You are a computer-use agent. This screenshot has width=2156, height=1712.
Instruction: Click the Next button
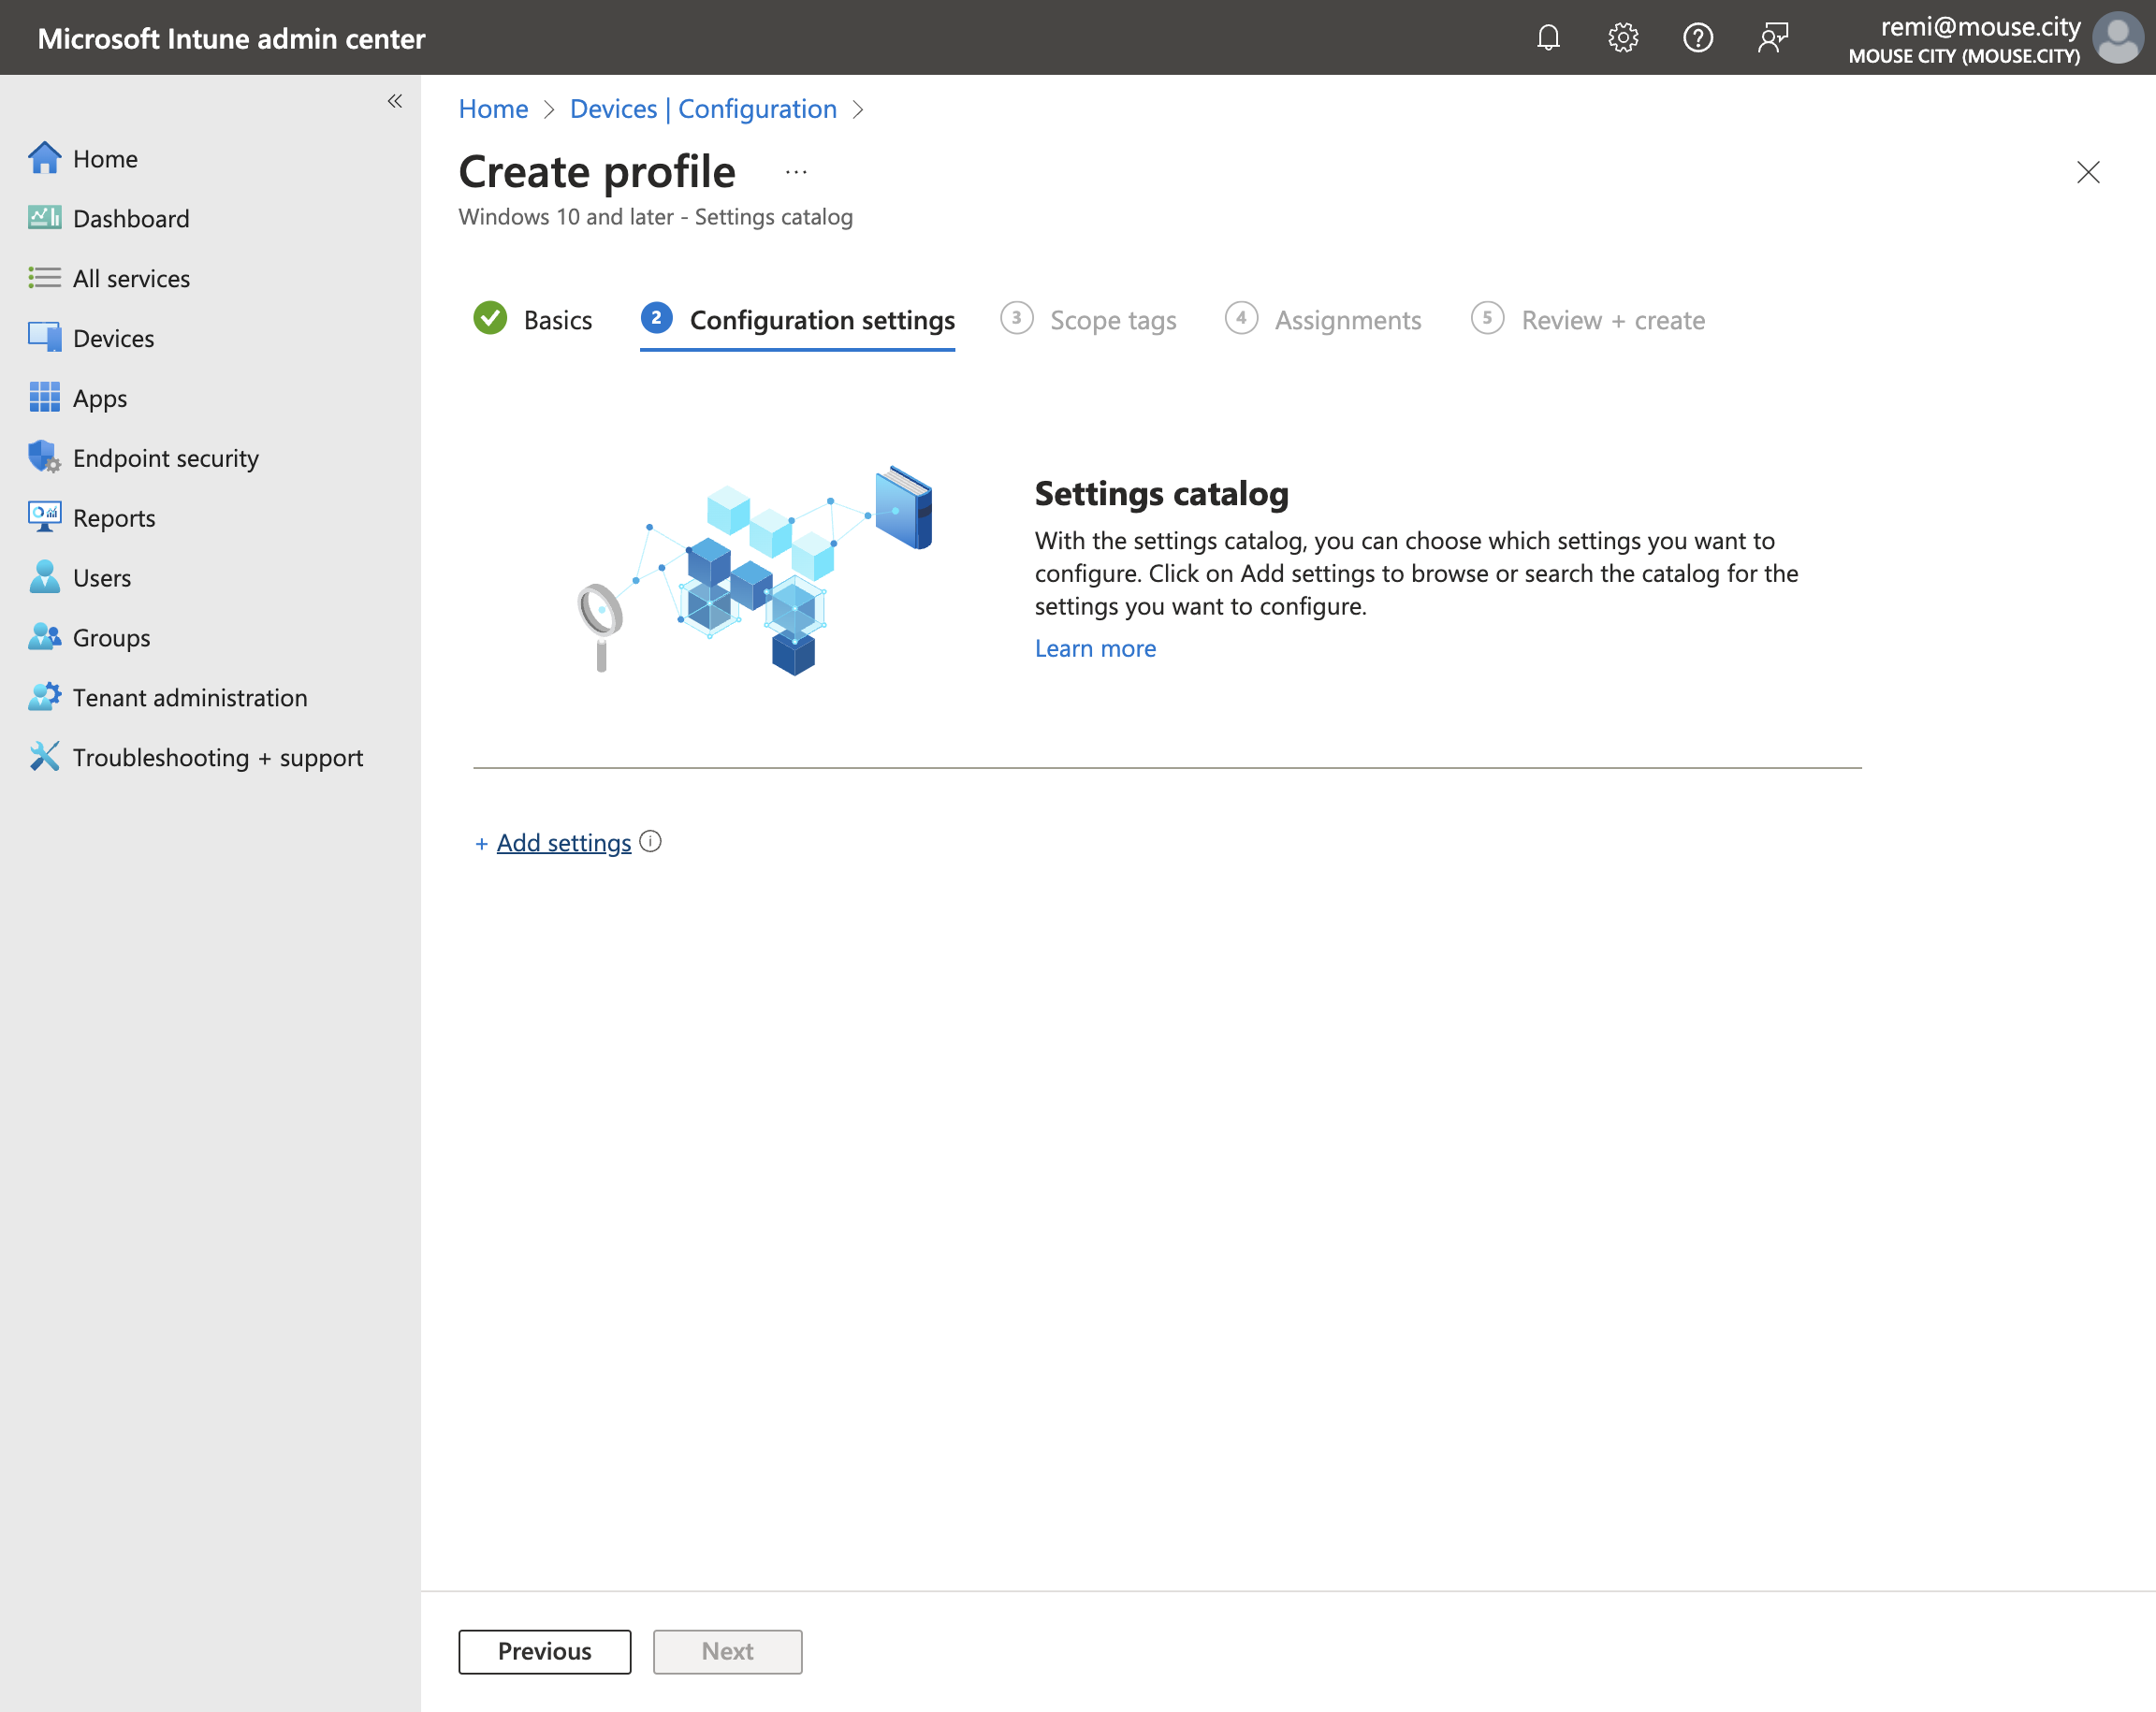728,1651
